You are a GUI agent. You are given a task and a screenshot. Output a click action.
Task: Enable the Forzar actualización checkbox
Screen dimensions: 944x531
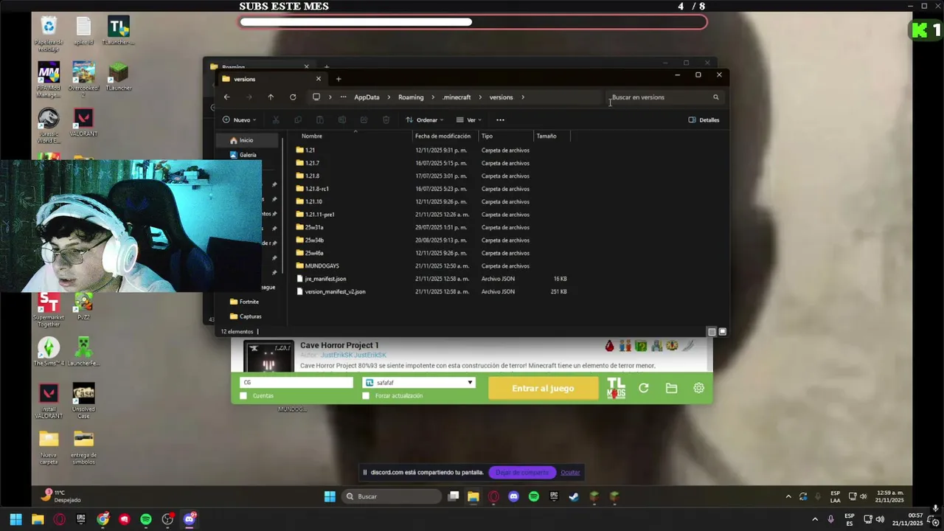click(x=366, y=396)
